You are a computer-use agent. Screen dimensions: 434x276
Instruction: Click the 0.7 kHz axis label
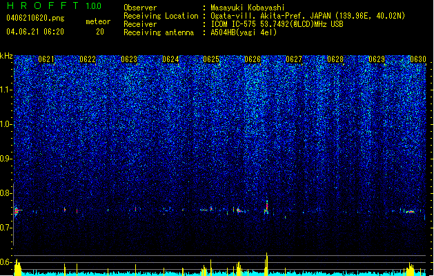tap(6, 228)
